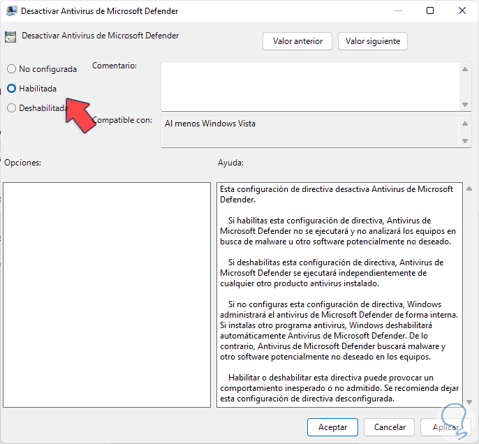
Task: Click the policy setting icon beside the heading
Action: point(10,37)
